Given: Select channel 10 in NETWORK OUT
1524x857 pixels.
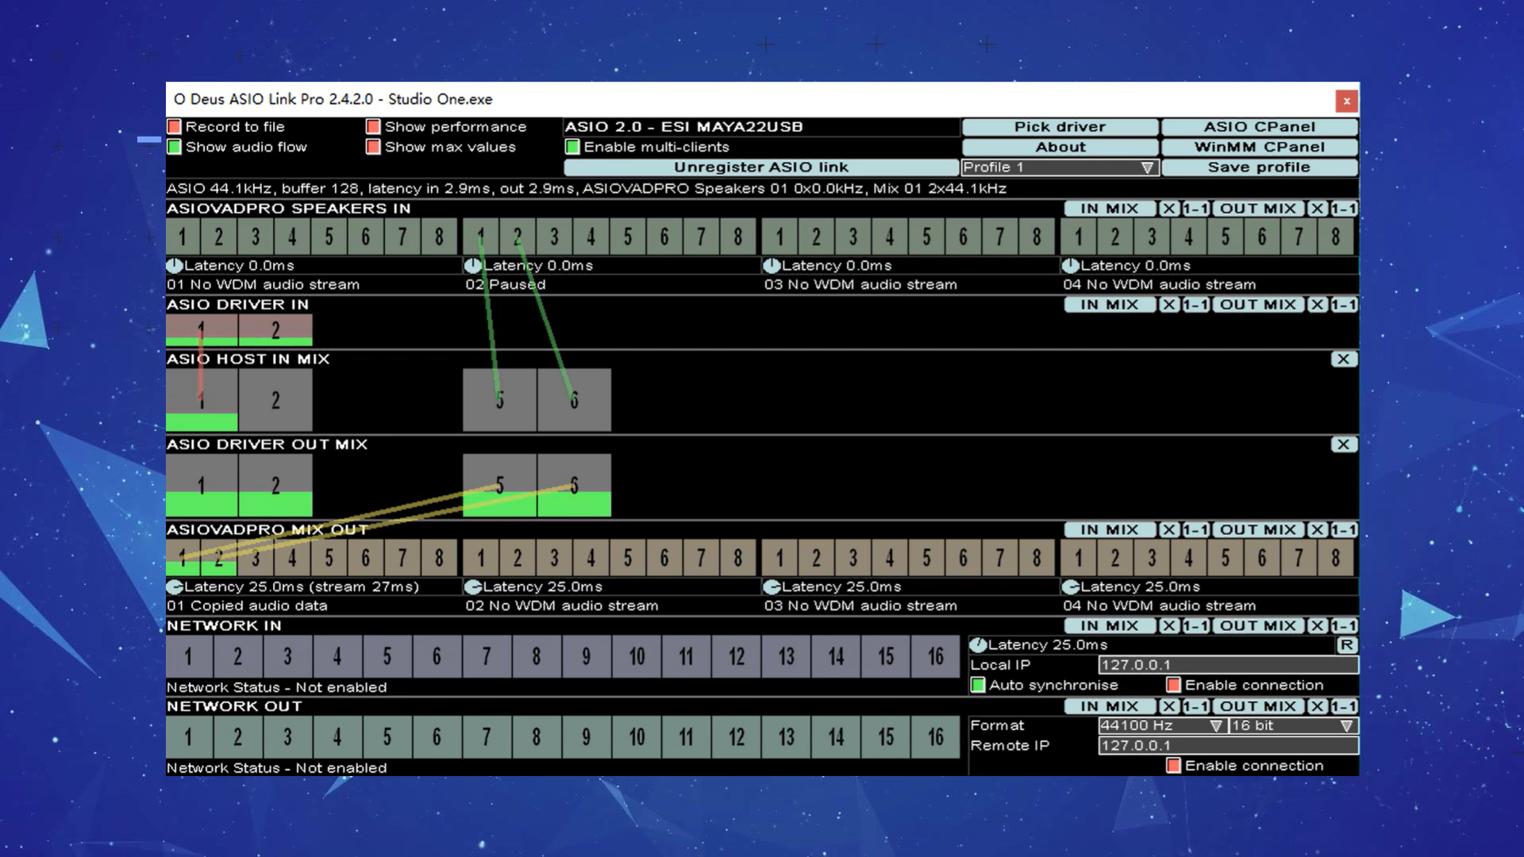Looking at the screenshot, I should tap(637, 737).
